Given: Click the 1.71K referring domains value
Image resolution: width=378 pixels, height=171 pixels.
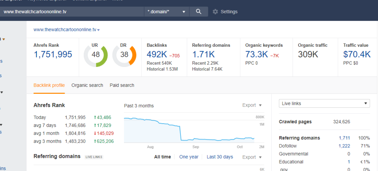Looking at the screenshot, I should (203, 54).
